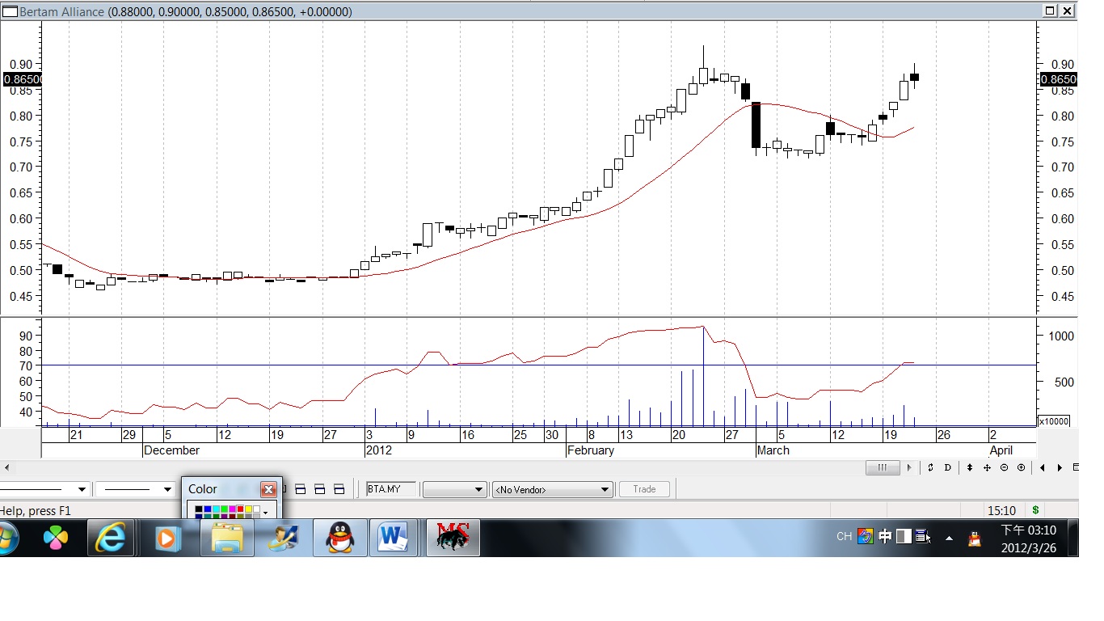Select the red color swatch
This screenshot has width=1104, height=621.
click(x=240, y=509)
